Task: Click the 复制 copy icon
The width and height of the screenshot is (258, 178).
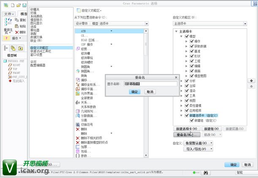Action: point(16,20)
